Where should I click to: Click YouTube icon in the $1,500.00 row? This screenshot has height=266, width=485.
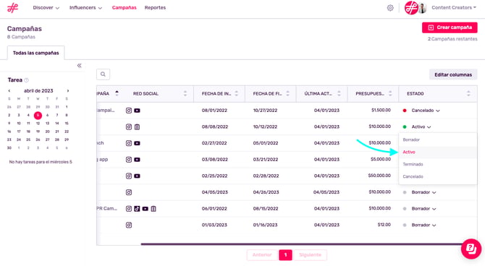click(x=137, y=111)
